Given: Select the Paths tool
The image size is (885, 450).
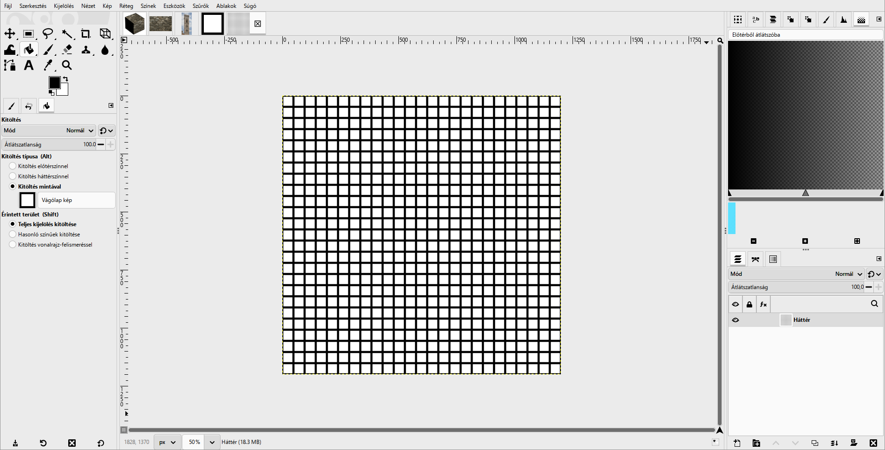Looking at the screenshot, I should point(10,65).
